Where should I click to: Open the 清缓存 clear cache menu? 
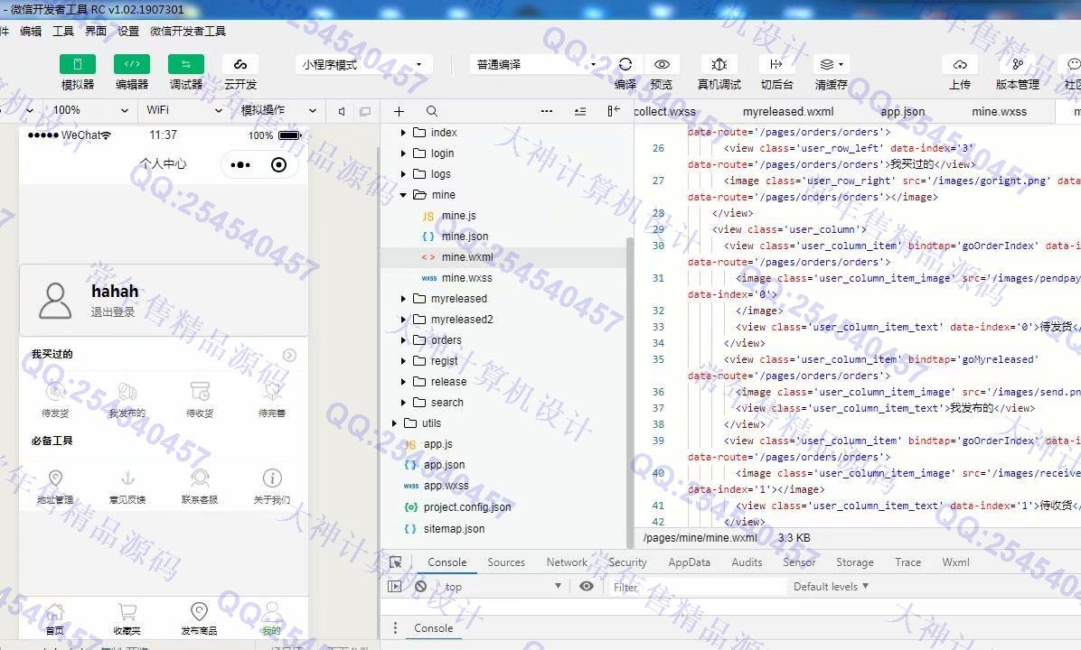click(x=832, y=64)
